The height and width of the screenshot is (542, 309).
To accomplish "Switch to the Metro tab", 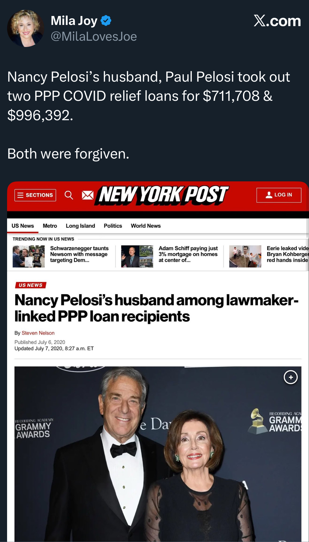I will [50, 226].
